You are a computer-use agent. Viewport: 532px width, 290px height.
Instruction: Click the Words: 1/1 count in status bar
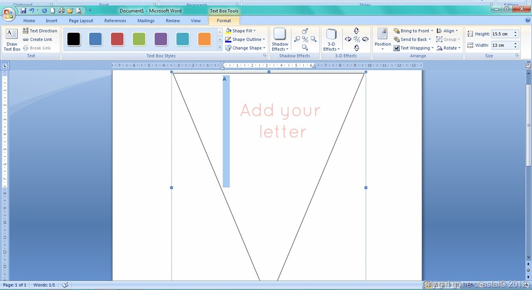coord(44,285)
